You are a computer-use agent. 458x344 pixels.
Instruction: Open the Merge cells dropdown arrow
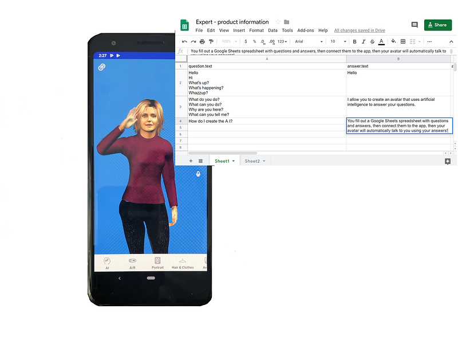coord(420,41)
